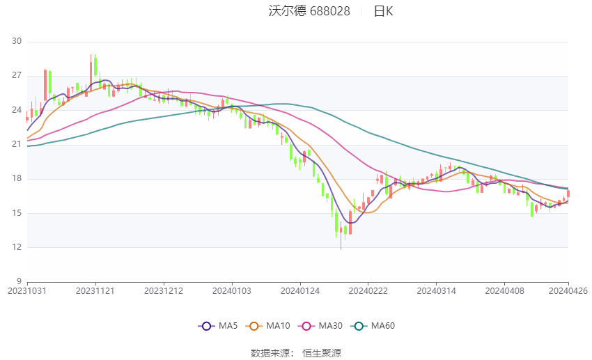Click the y-axis value 30

(x=17, y=41)
